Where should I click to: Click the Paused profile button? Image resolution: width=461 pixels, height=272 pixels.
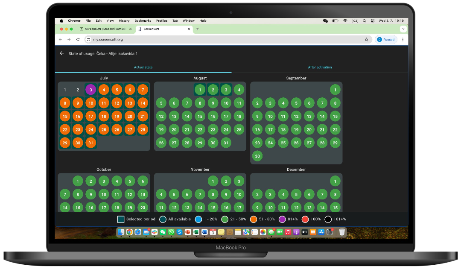pyautogui.click(x=386, y=39)
